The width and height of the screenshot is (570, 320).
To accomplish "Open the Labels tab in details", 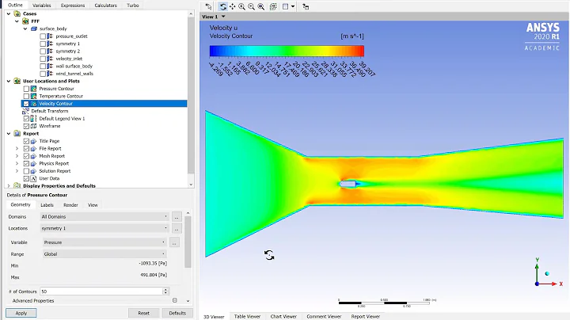I will point(47,205).
